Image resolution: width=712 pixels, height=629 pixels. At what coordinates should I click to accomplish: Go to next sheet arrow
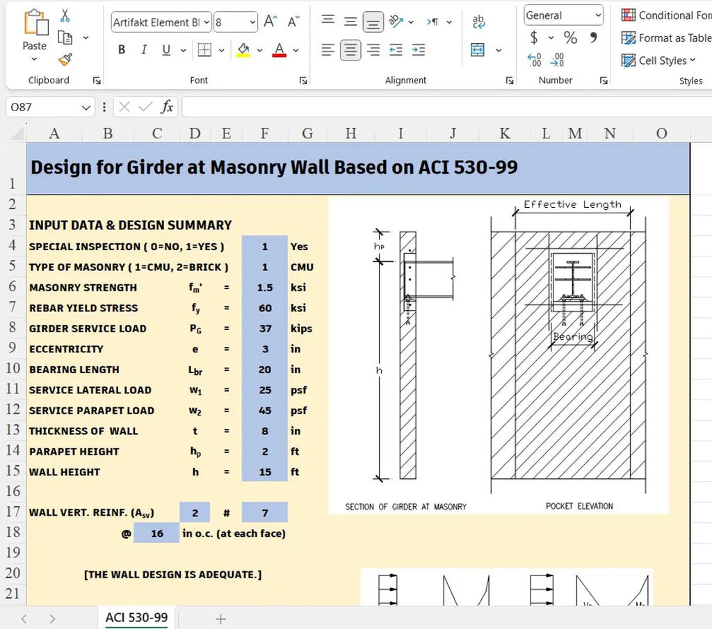[x=52, y=619]
